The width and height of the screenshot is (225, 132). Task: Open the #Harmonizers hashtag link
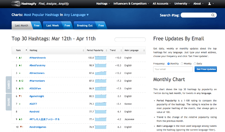pos(37,81)
